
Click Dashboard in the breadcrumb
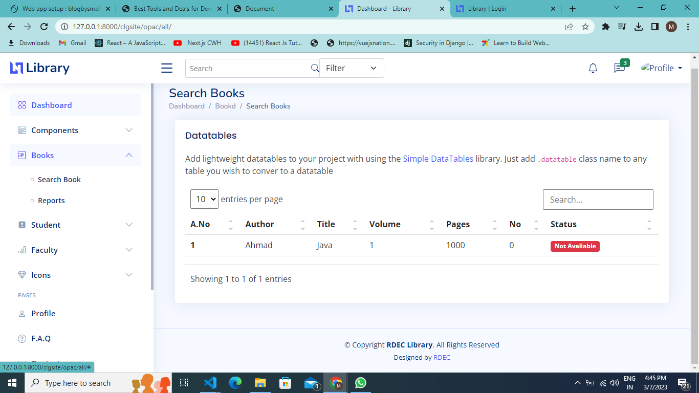[x=187, y=106]
